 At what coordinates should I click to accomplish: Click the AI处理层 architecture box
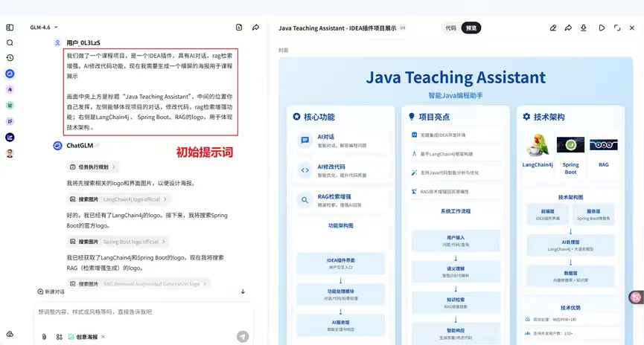[x=570, y=245]
